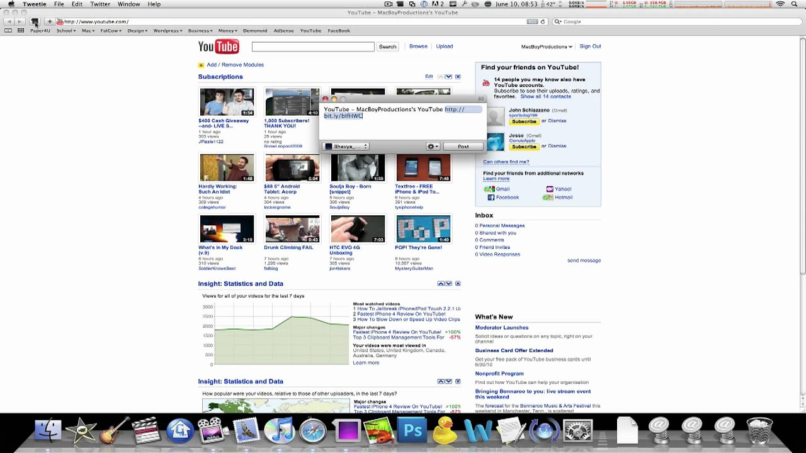Launch GarageBand guitar icon in Dock

coord(113,431)
